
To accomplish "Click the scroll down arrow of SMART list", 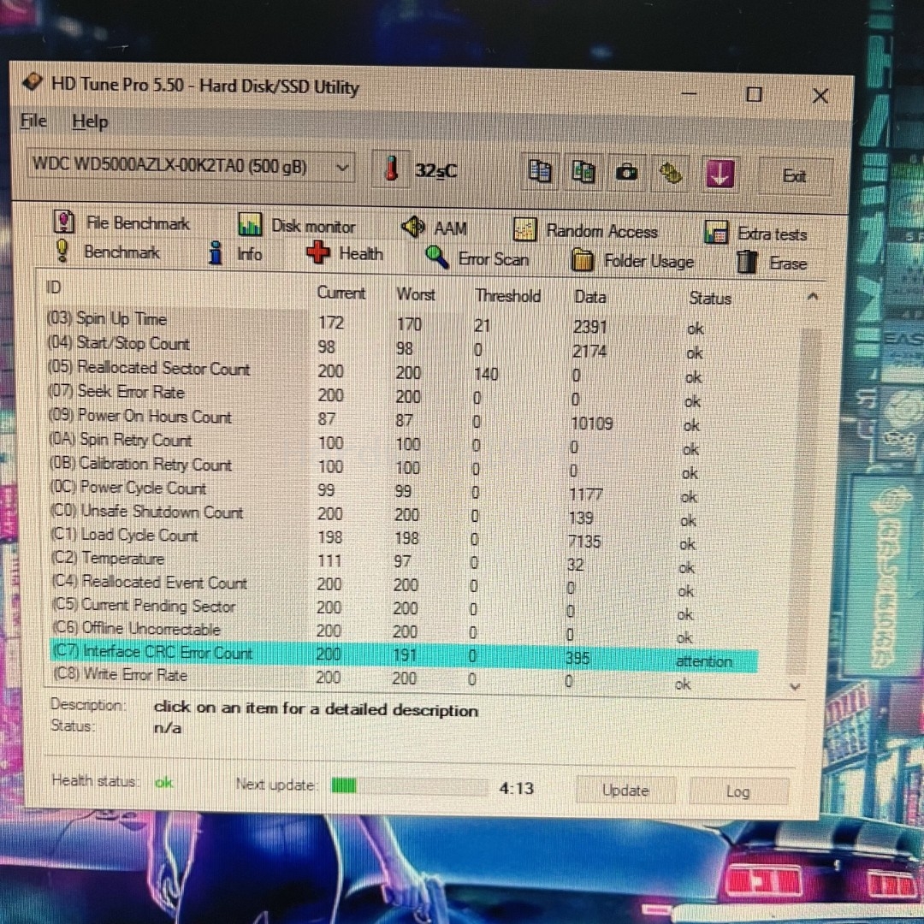I will (x=795, y=686).
